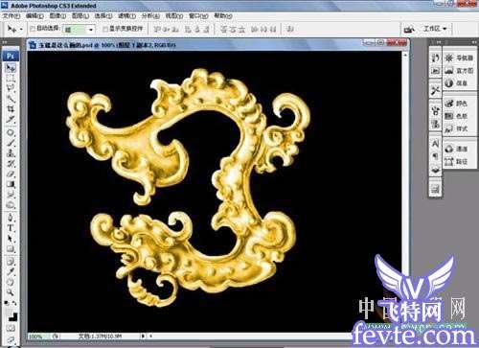Toggle Show Transform Controls (显示变换控件) checkbox
This screenshot has width=479, height=348.
coord(105,29)
